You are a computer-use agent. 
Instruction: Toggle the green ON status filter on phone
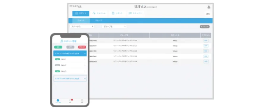58,47
